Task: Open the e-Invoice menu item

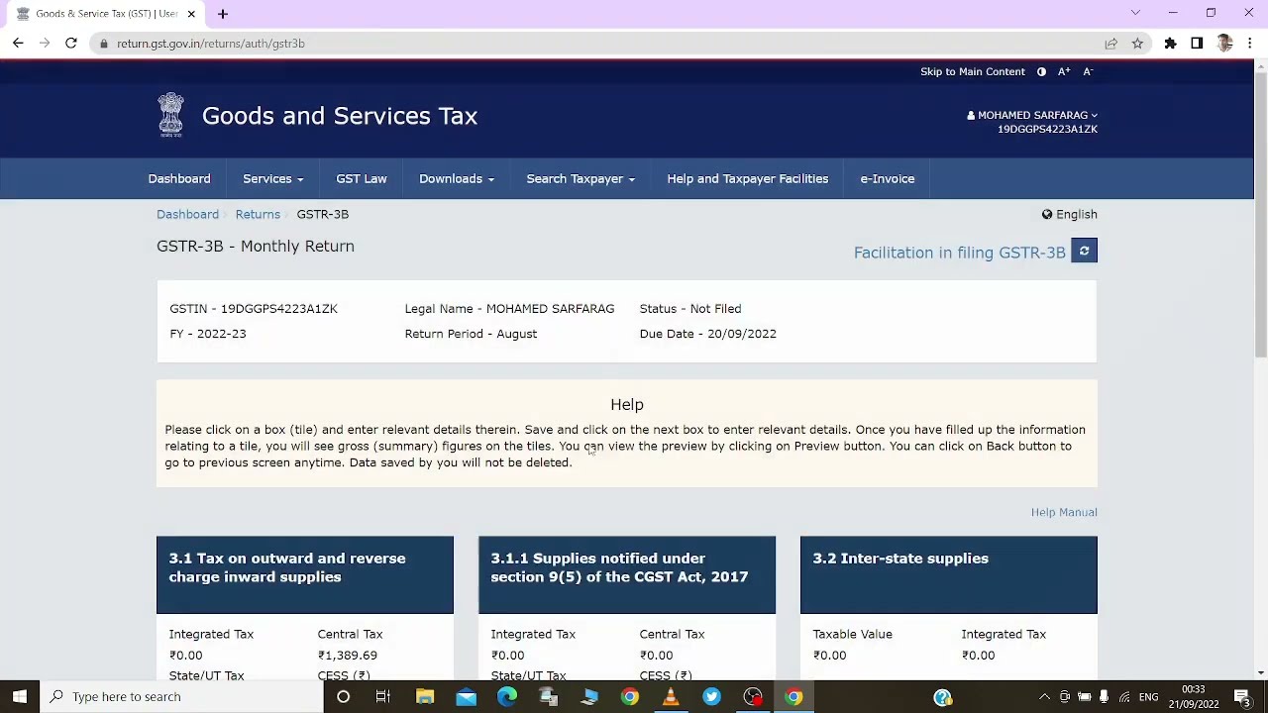Action: coord(888,178)
